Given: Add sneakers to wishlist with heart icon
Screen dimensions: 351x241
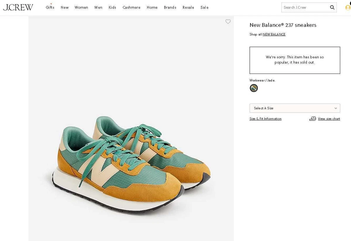Looking at the screenshot, I should tap(228, 22).
